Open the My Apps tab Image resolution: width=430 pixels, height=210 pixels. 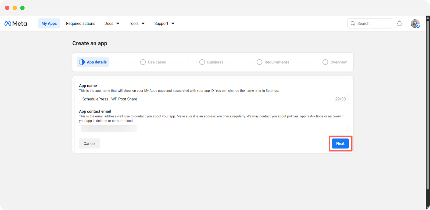click(49, 24)
